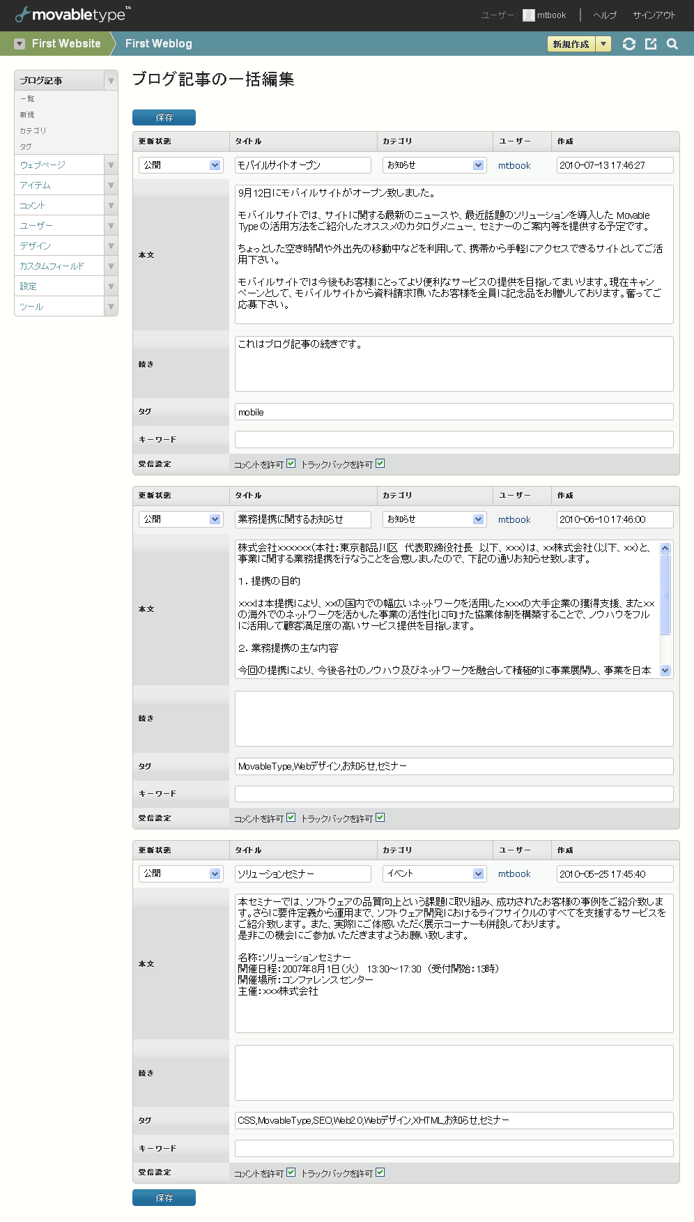The width and height of the screenshot is (694, 1222).
Task: Open the 公開 status dropdown for モバイルサイトオープン
Action: pos(180,165)
